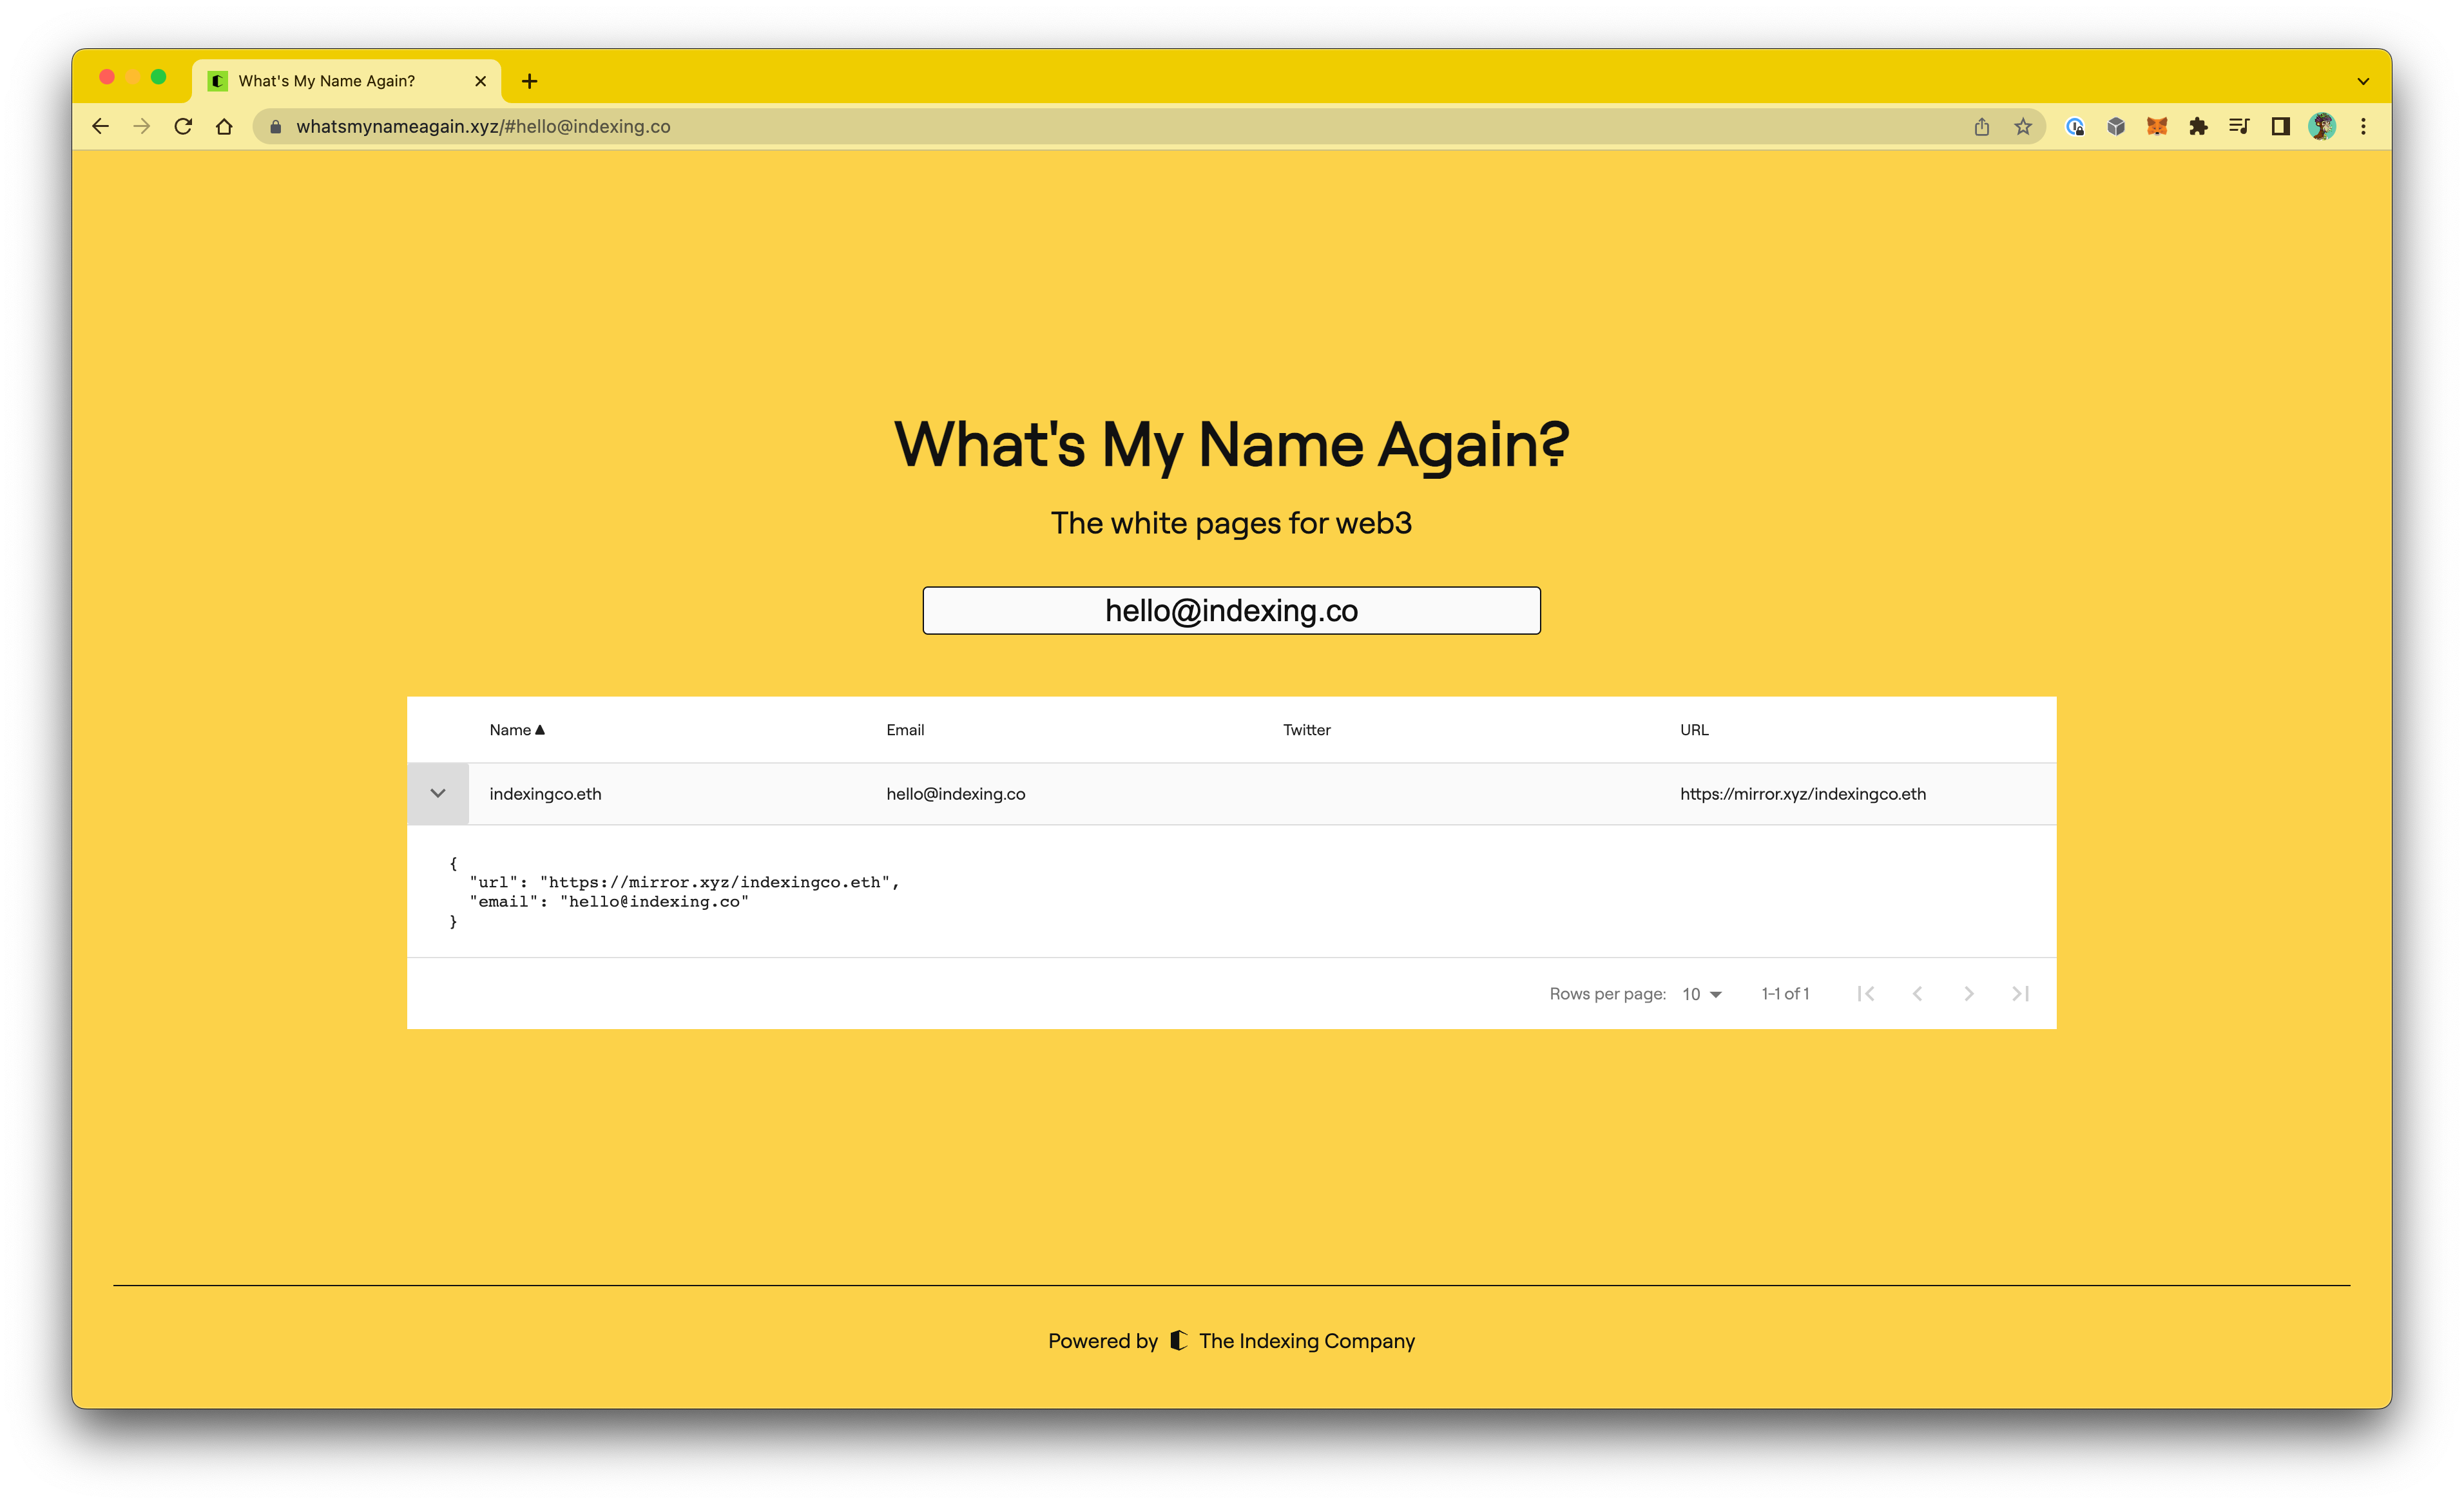
Task: Click the page reload icon
Action: (183, 126)
